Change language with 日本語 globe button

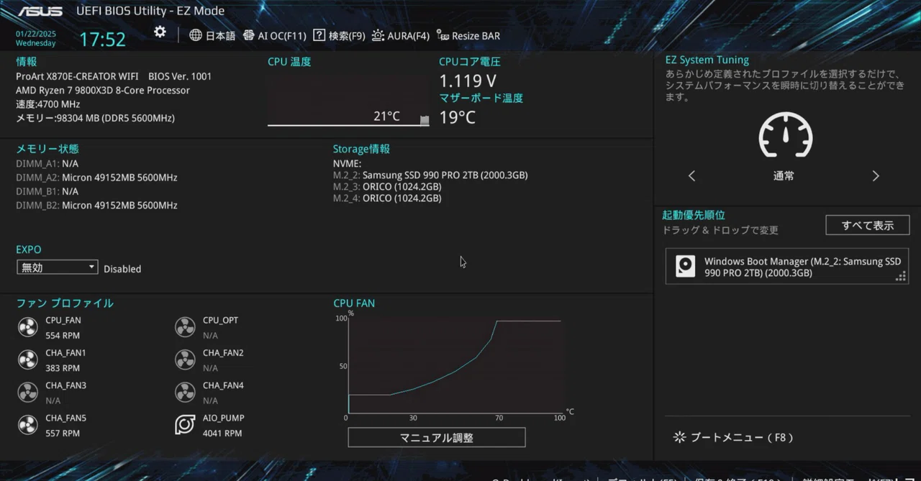tap(212, 36)
